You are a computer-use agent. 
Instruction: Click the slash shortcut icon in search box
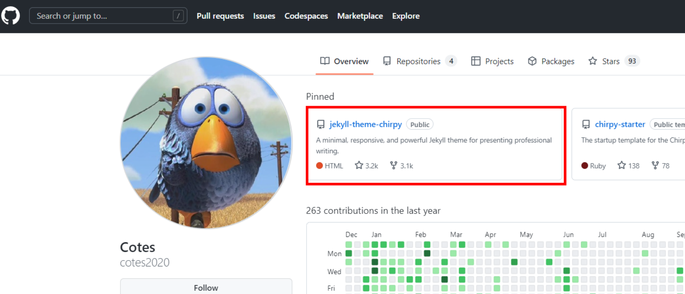[178, 16]
